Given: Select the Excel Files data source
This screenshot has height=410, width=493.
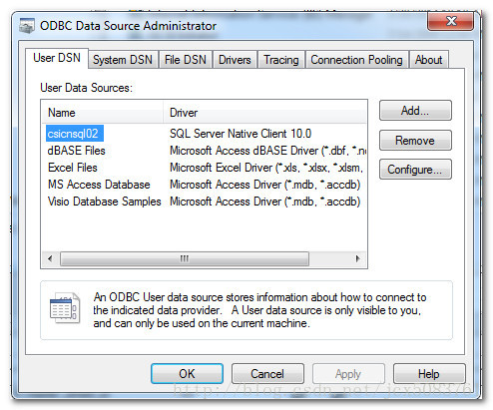Looking at the screenshot, I should click(x=73, y=168).
